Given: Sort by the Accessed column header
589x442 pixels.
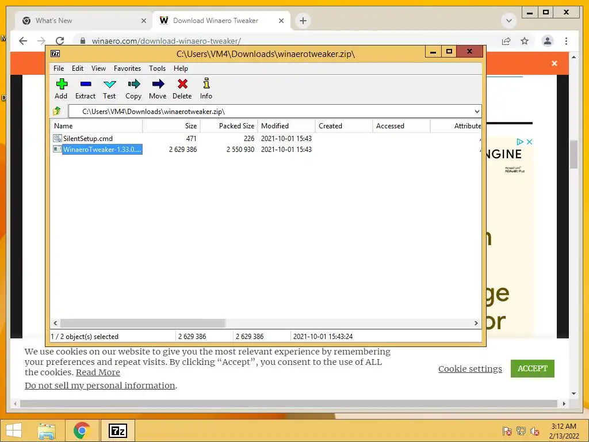Looking at the screenshot, I should [401, 126].
